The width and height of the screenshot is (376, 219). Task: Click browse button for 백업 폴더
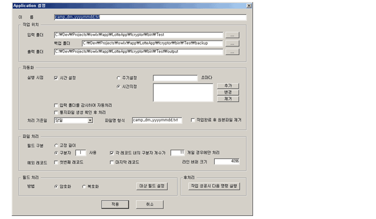click(x=232, y=43)
